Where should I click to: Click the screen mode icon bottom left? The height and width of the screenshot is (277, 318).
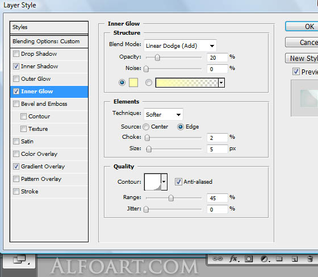pyautogui.click(x=19, y=259)
